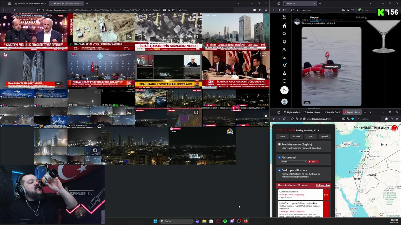401x225 pixels.
Task: Click the X compose post button
Action: (x=284, y=90)
